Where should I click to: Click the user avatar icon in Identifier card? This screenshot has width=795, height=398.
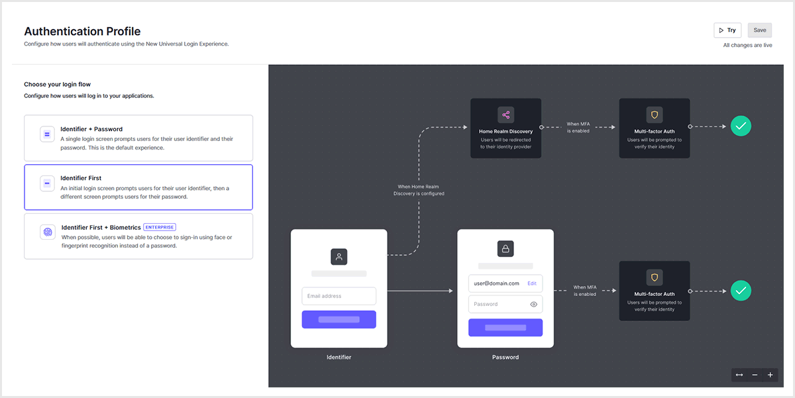pyautogui.click(x=339, y=257)
